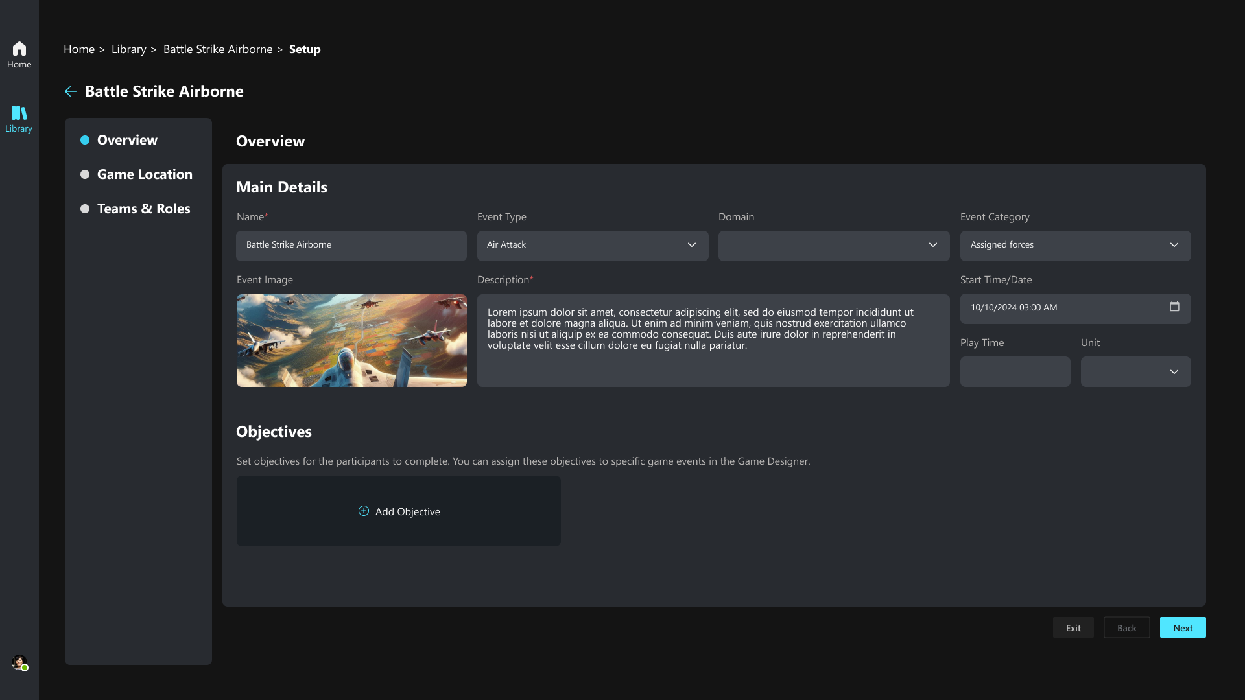Expand the Event Category dropdown
This screenshot has width=1245, height=700.
pos(1074,245)
